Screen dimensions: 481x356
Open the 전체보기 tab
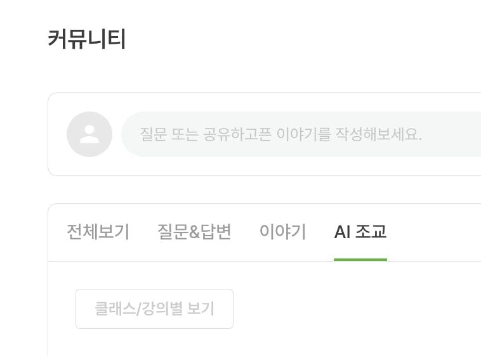tap(98, 232)
